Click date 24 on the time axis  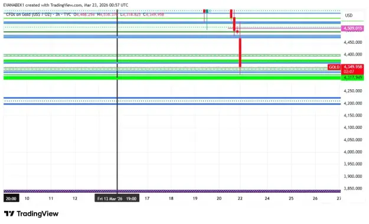click(267, 199)
